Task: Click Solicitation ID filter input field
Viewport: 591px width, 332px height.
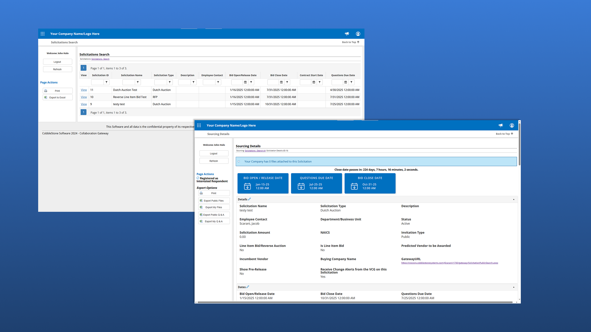Action: pos(97,82)
